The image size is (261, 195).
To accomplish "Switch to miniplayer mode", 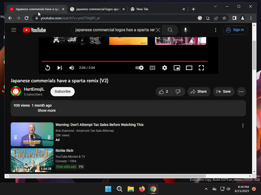I will (x=177, y=68).
